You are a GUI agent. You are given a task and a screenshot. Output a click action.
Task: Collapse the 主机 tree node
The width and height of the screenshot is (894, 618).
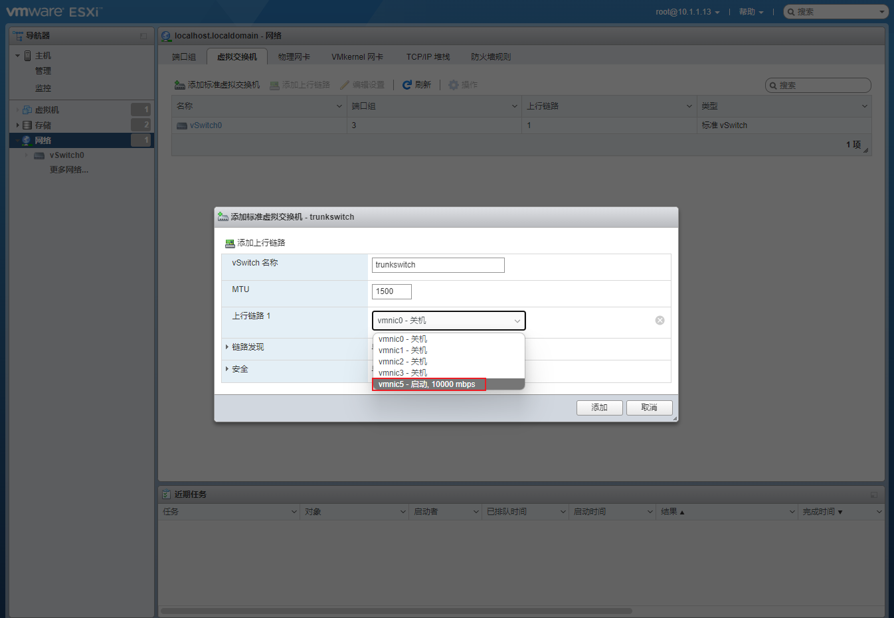coord(18,56)
